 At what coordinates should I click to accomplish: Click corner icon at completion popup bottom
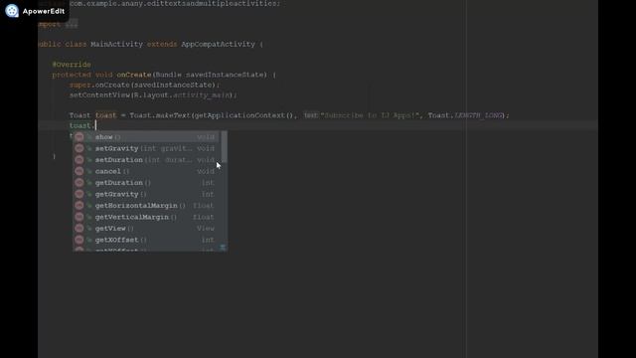point(223,247)
